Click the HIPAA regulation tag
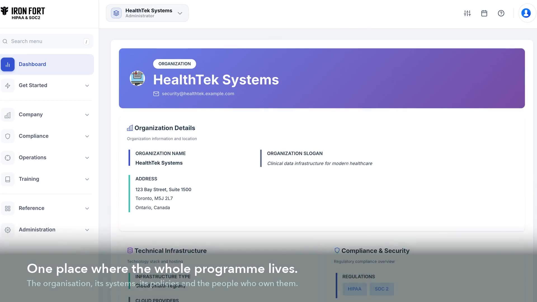 (354, 289)
